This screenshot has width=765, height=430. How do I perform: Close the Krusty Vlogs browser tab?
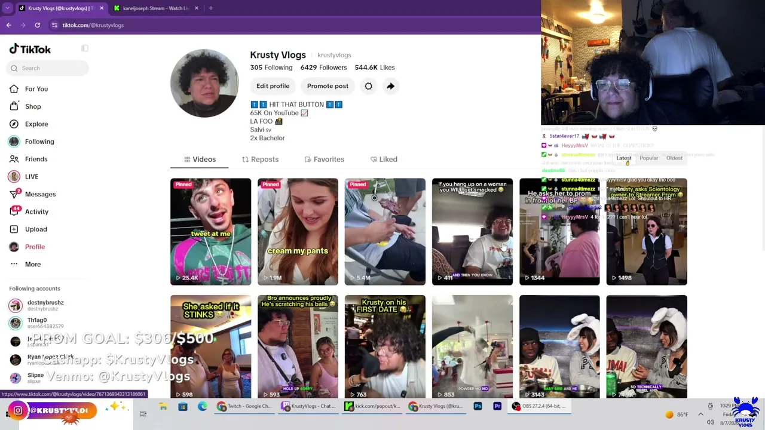(102, 8)
